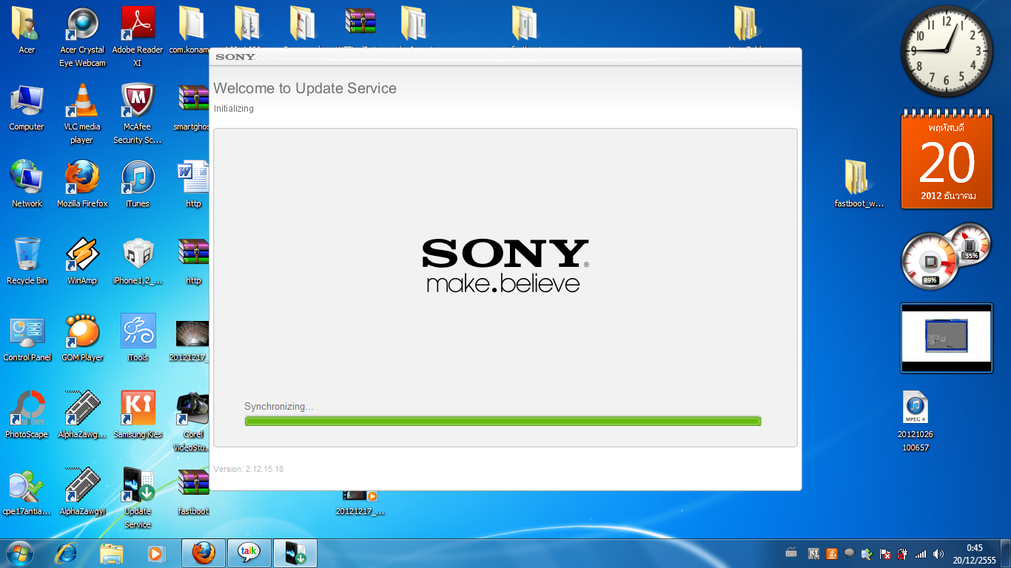
Task: Open the fastboot_w... folder
Action: click(x=859, y=183)
